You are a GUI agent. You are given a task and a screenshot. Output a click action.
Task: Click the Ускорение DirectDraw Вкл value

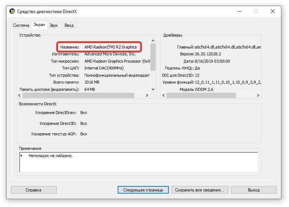pos(84,113)
